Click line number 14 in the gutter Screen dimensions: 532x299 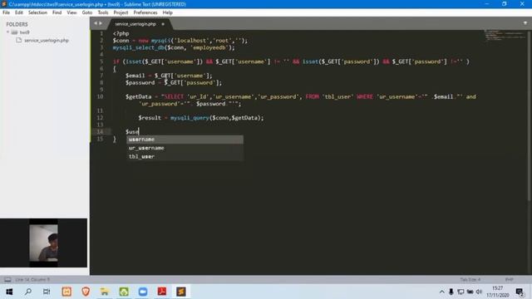(x=100, y=131)
